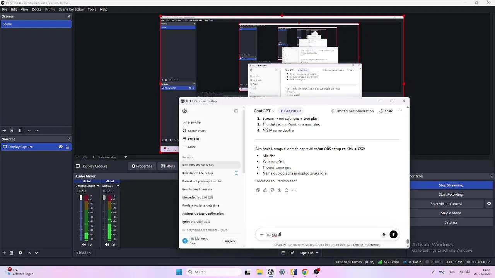Open advanced audio properties gears icon
This screenshot has height=278, width=495.
(x=292, y=253)
